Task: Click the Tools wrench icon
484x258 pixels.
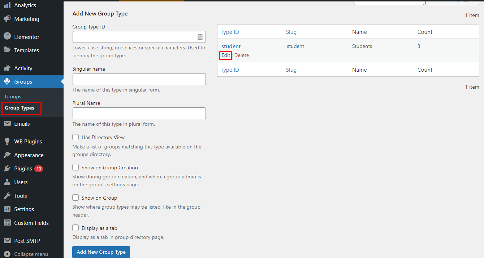Action: tap(7, 196)
